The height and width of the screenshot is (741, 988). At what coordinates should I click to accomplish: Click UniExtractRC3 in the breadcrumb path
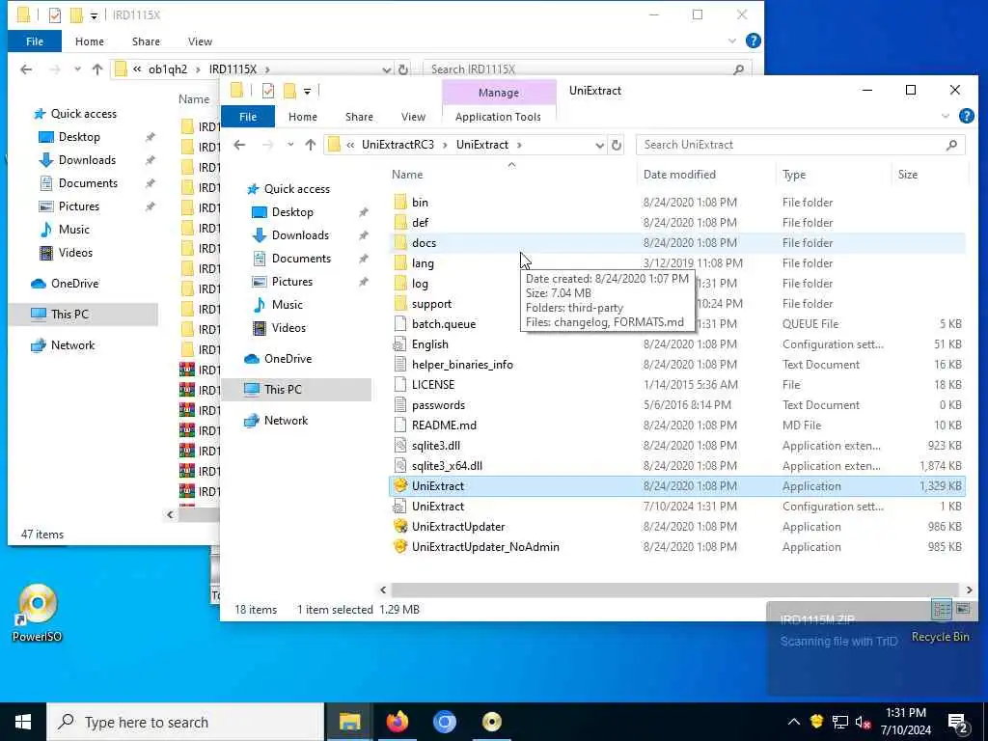[398, 145]
